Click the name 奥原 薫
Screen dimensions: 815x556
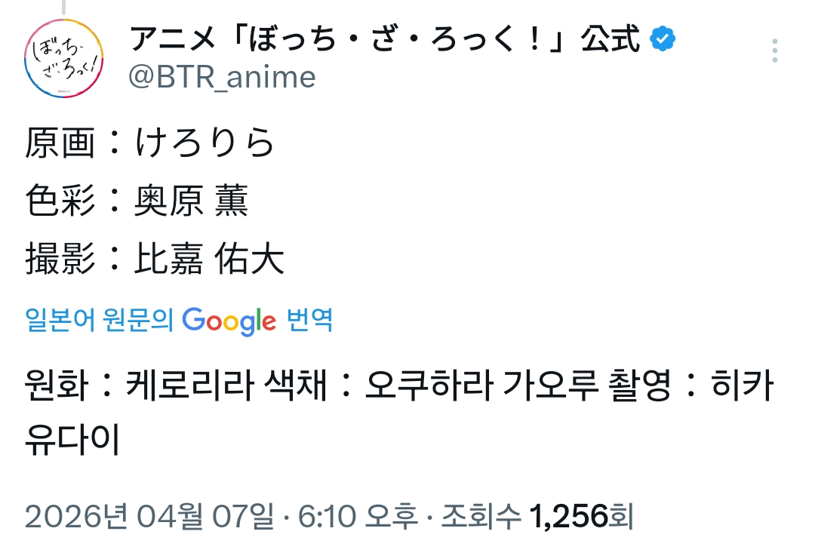(191, 201)
